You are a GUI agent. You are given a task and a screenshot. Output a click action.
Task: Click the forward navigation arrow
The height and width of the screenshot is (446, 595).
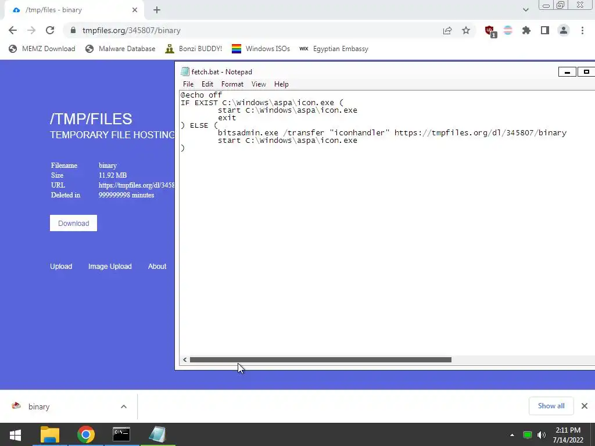[x=31, y=30]
